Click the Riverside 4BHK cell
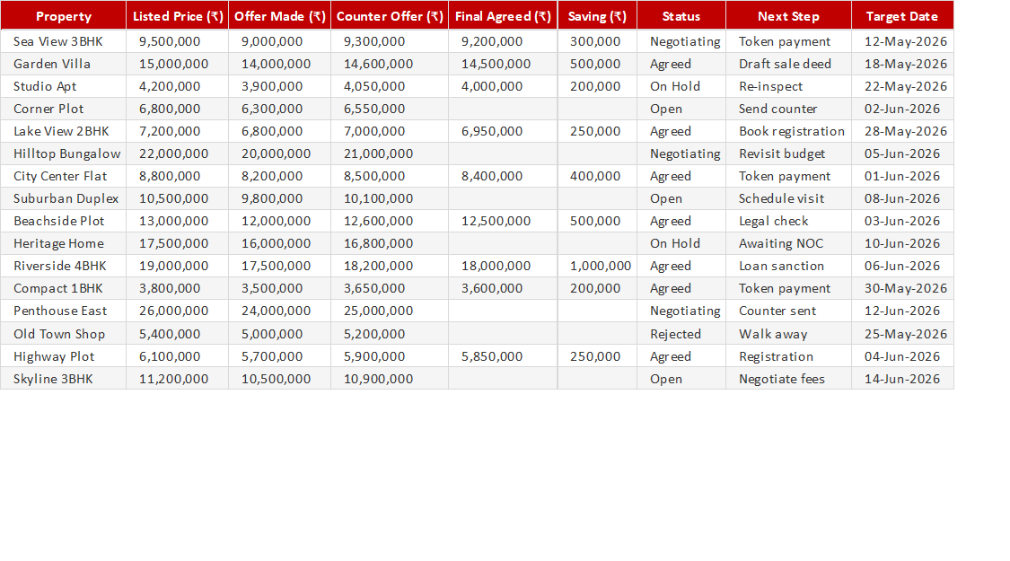 point(63,266)
